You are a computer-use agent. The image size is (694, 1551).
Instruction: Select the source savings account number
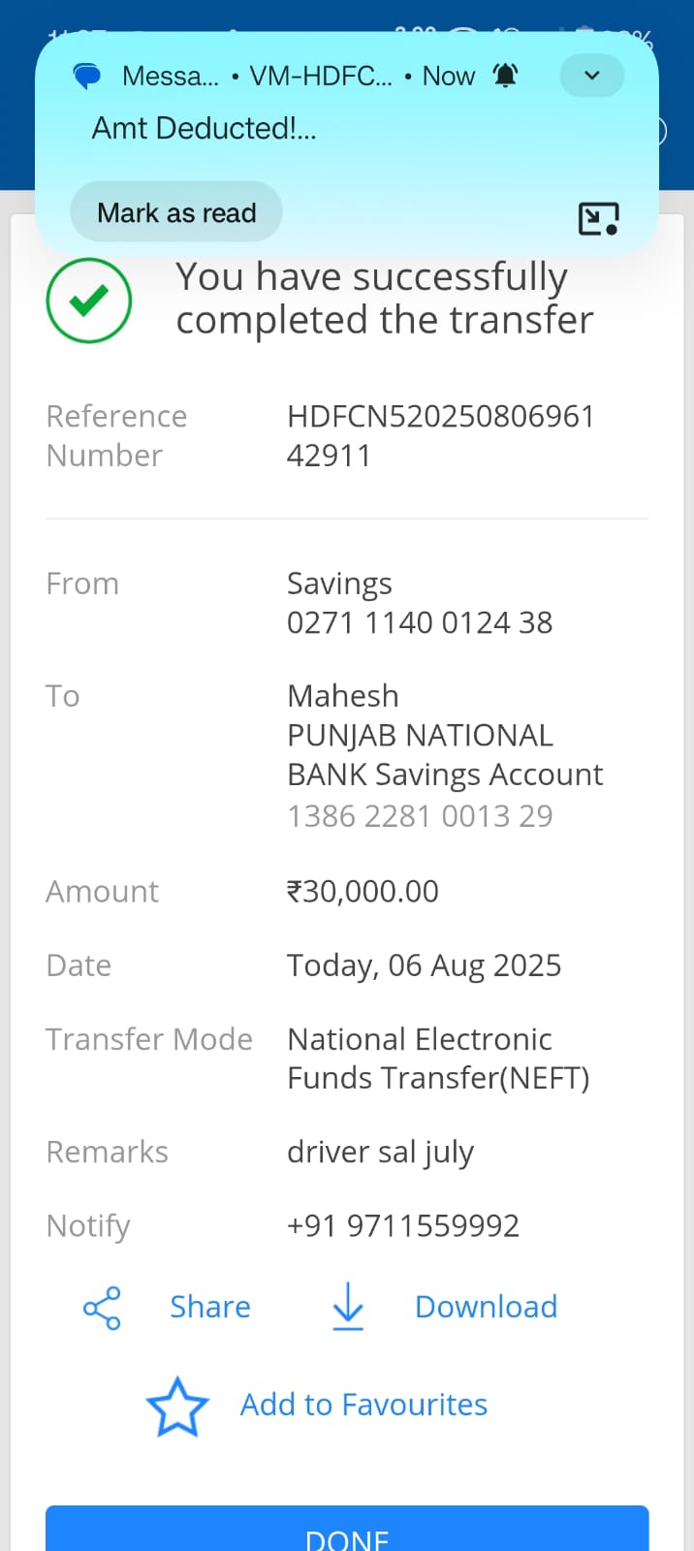(420, 622)
